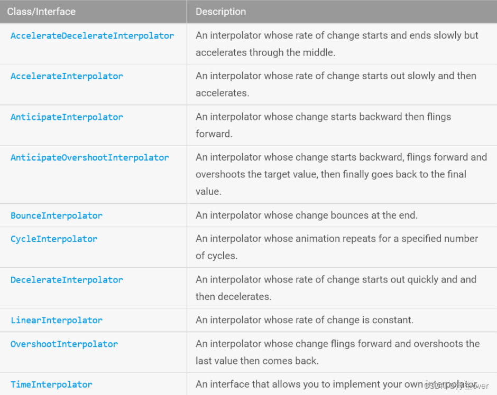The height and width of the screenshot is (395, 497).
Task: Click the Class/Interface column header
Action: click(41, 11)
